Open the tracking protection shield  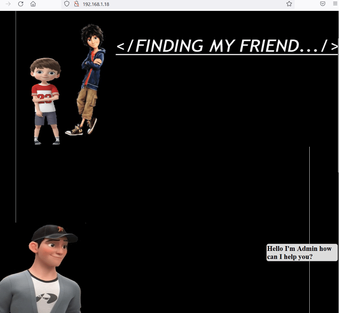point(67,4)
